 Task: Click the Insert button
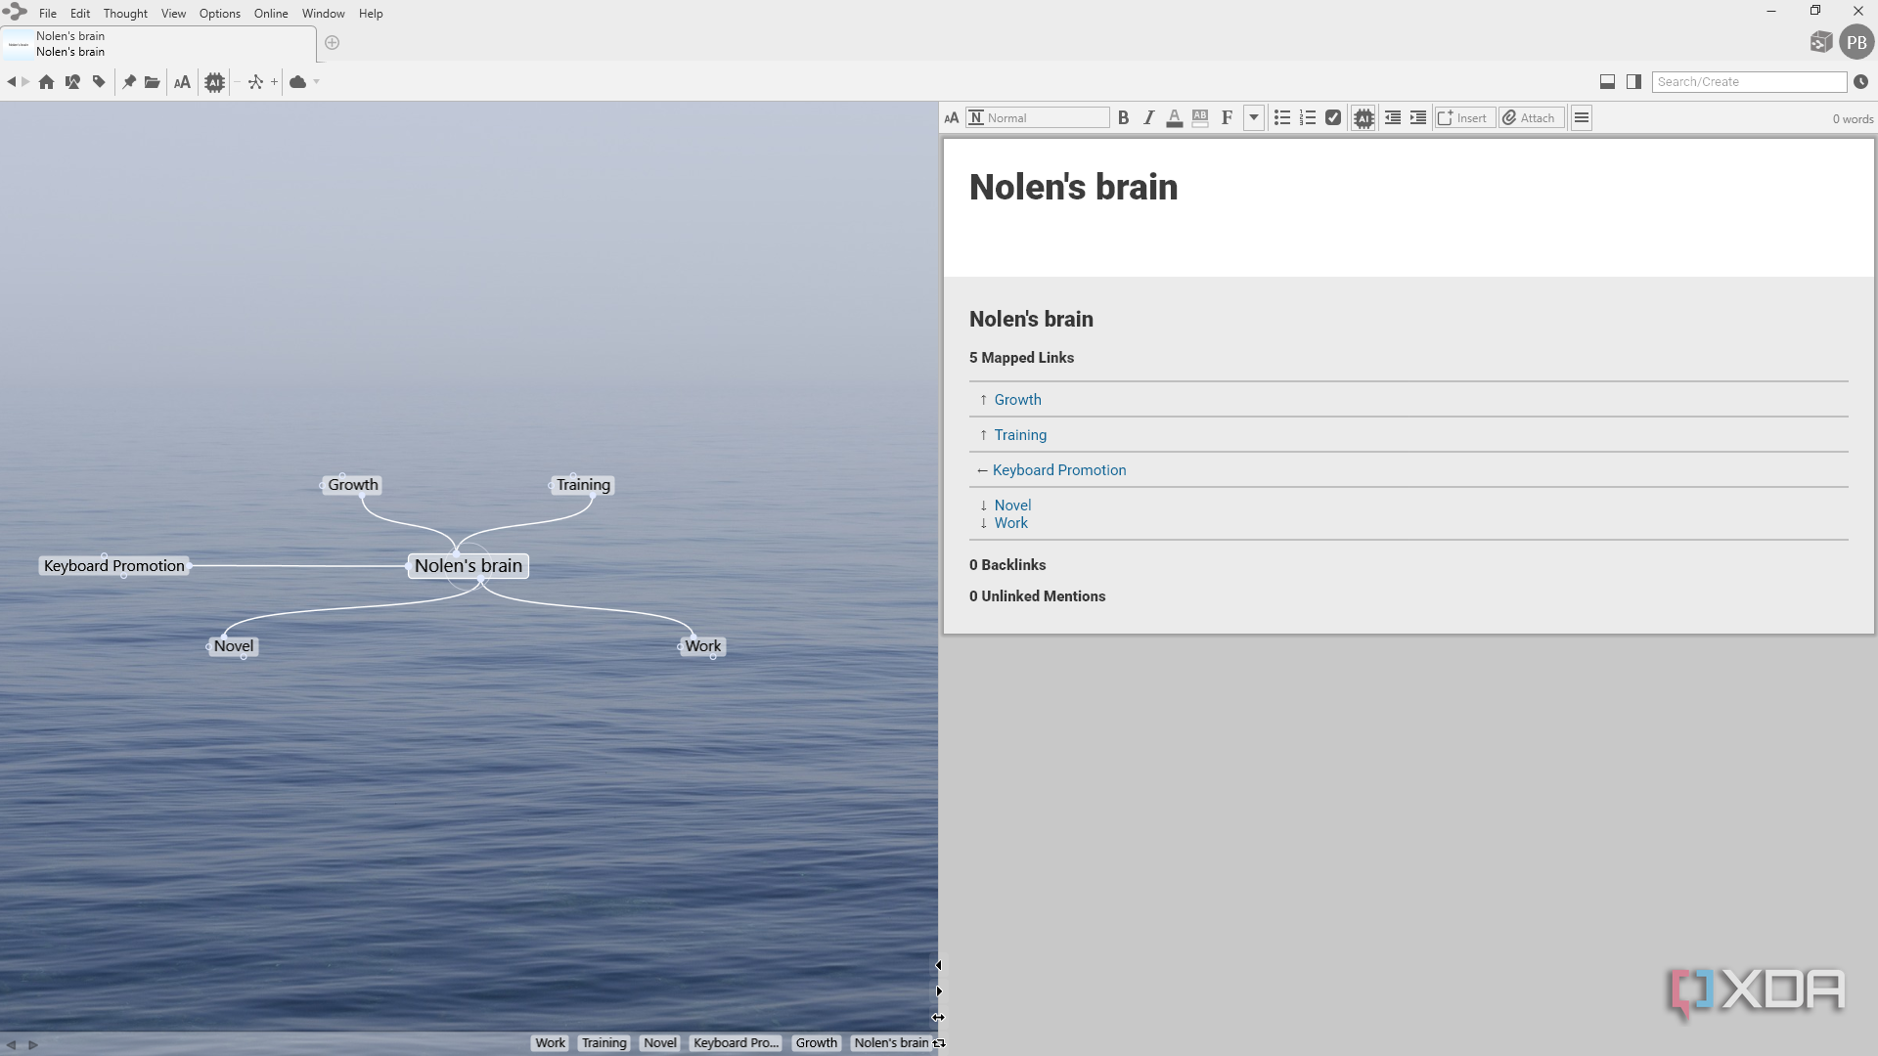pos(1463,118)
